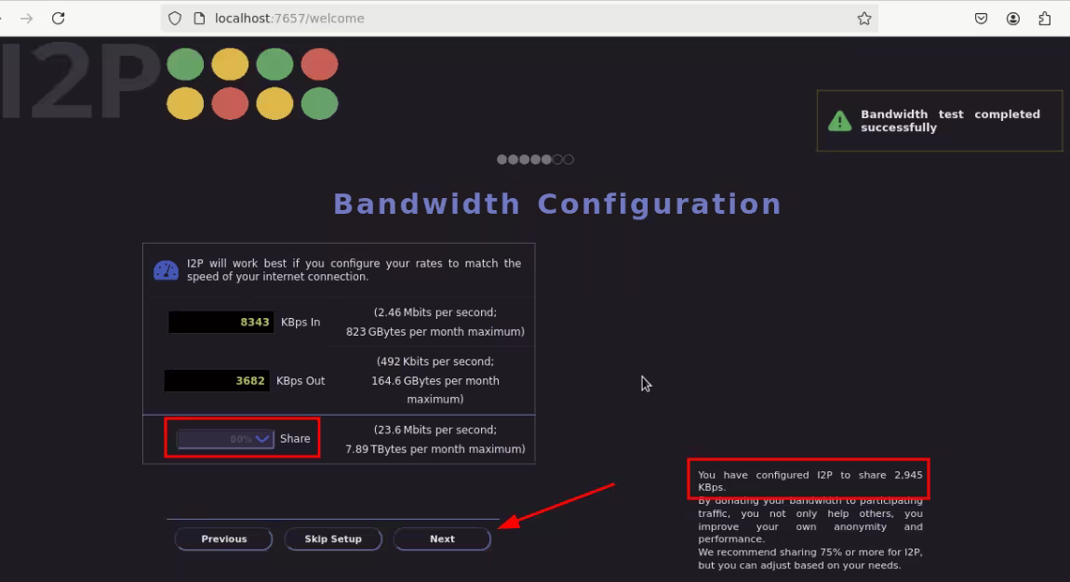The image size is (1070, 582).
Task: Expand the Share percentage dropdown
Action: (x=225, y=439)
